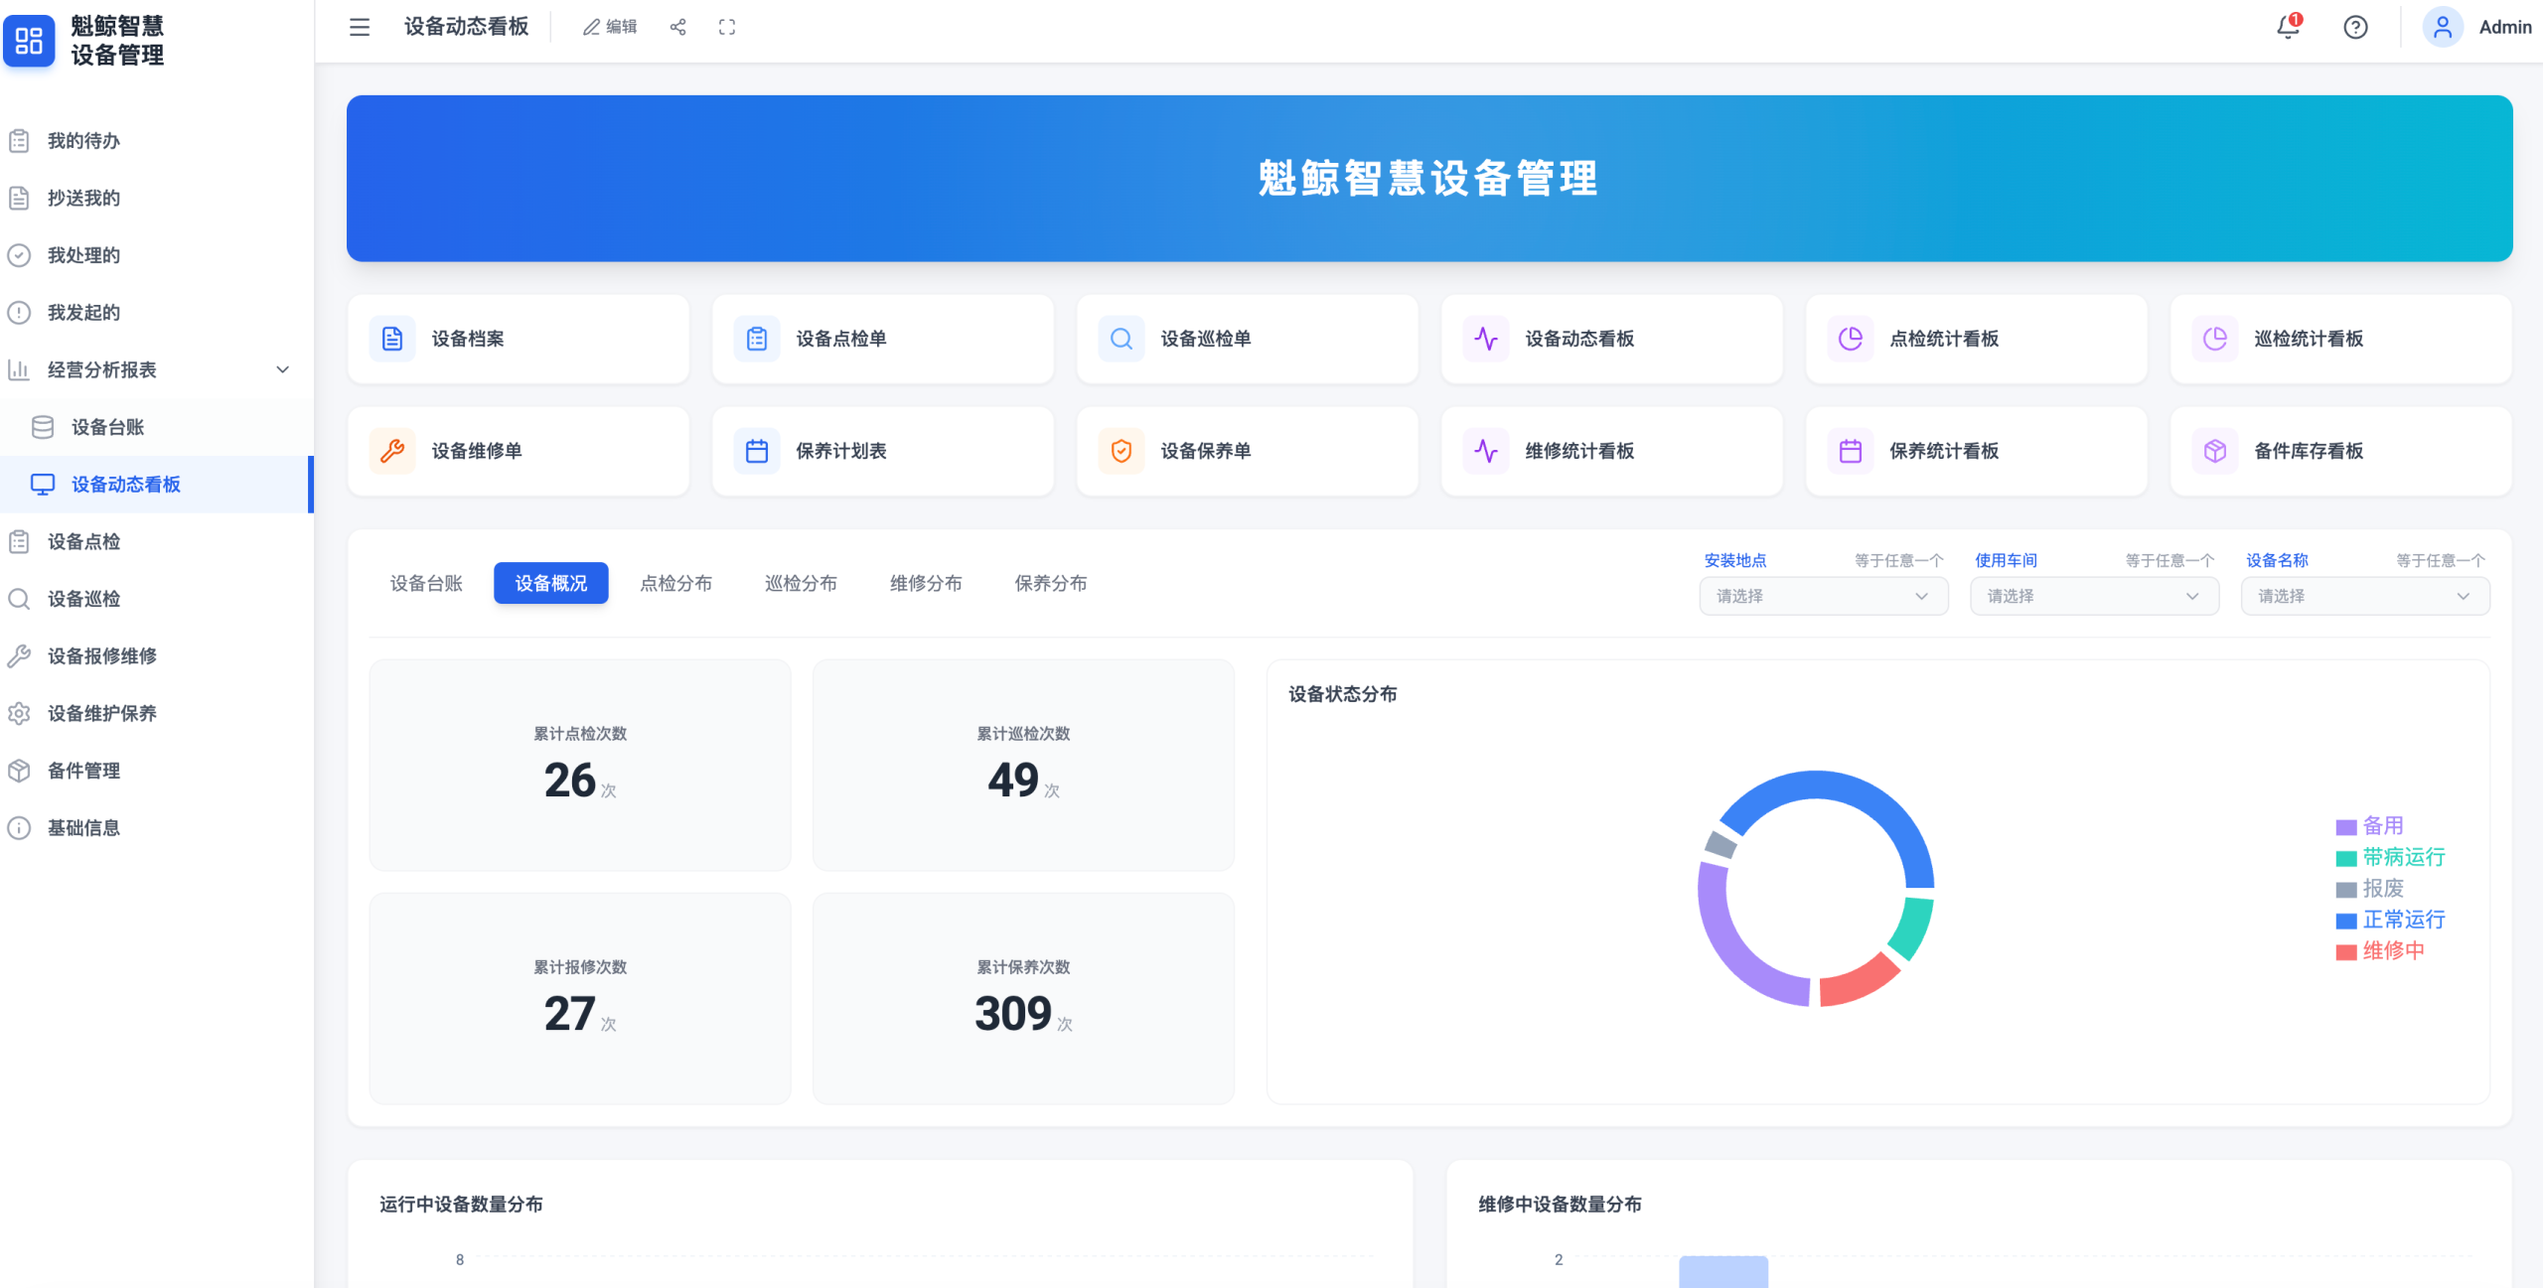Click the 设备点检单 card icon
Image resolution: width=2543 pixels, height=1288 pixels.
(x=757, y=339)
